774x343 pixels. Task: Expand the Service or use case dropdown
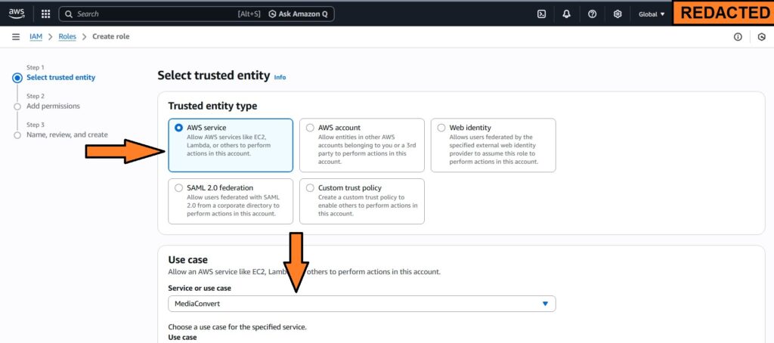click(361, 304)
